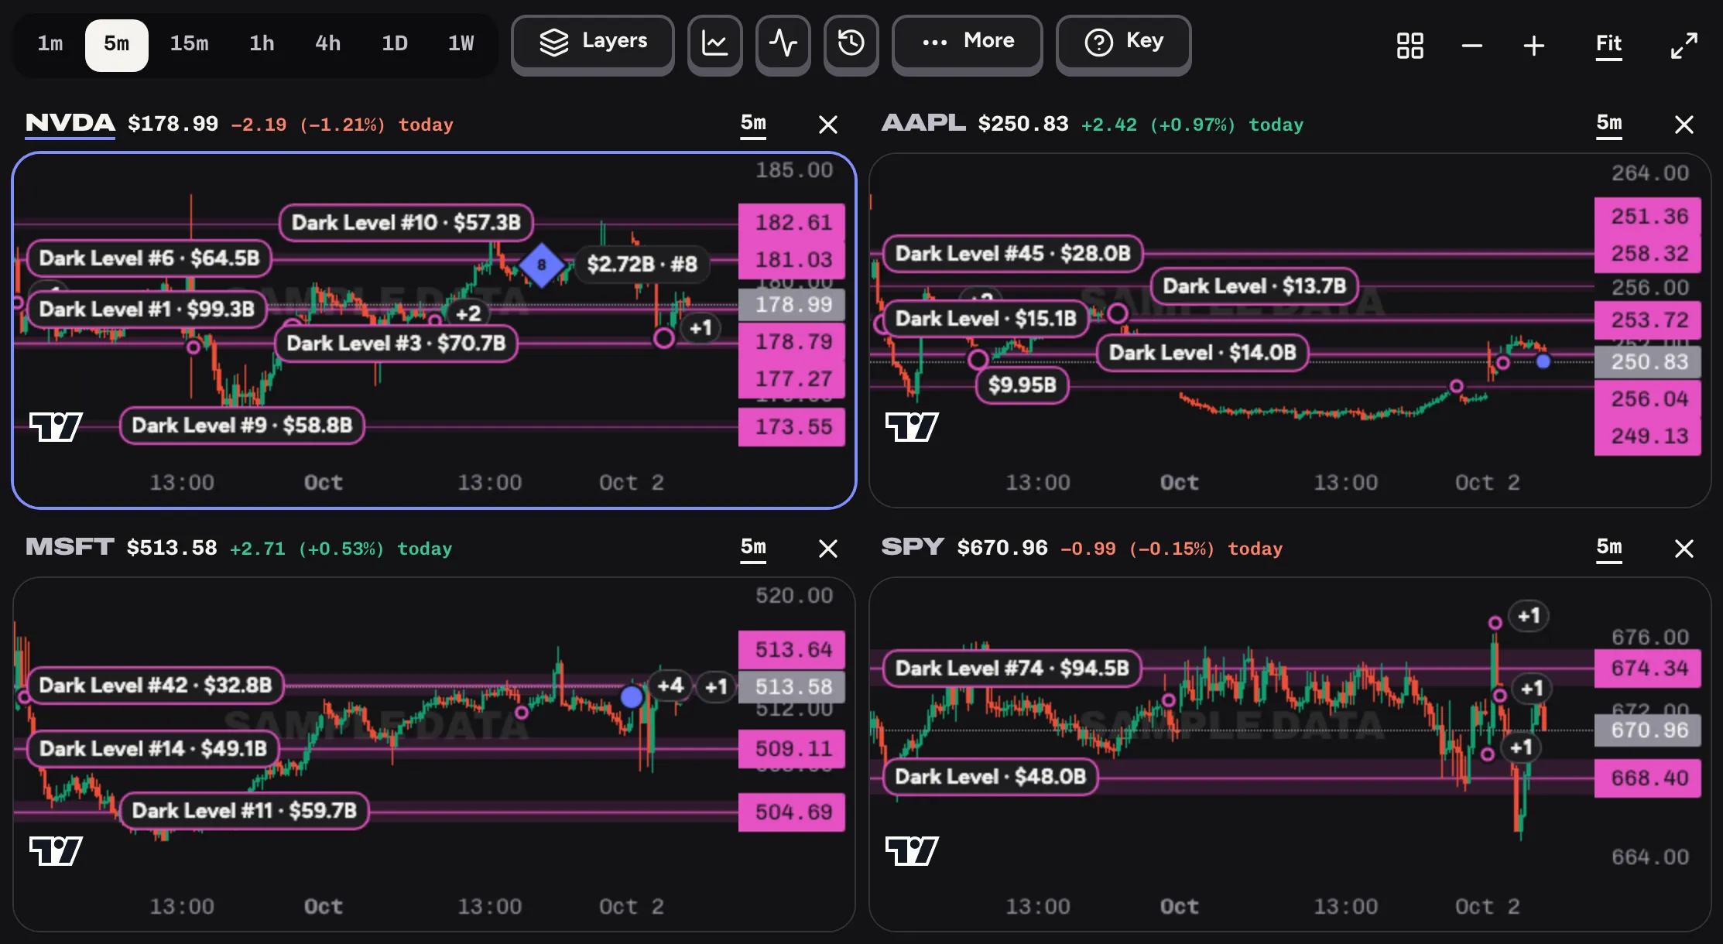Screen dimensions: 1723x944
Task: Select Dark Level #1 · $99.3B label
Action: pos(146,310)
